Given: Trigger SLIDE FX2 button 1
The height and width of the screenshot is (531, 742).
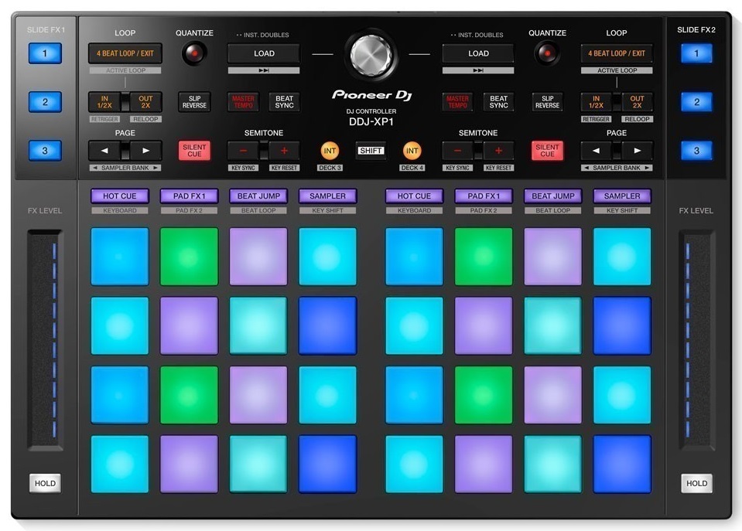Looking at the screenshot, I should click(696, 53).
